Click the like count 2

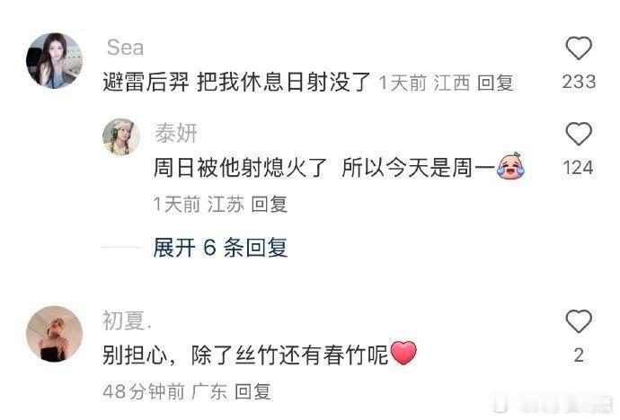pos(579,355)
